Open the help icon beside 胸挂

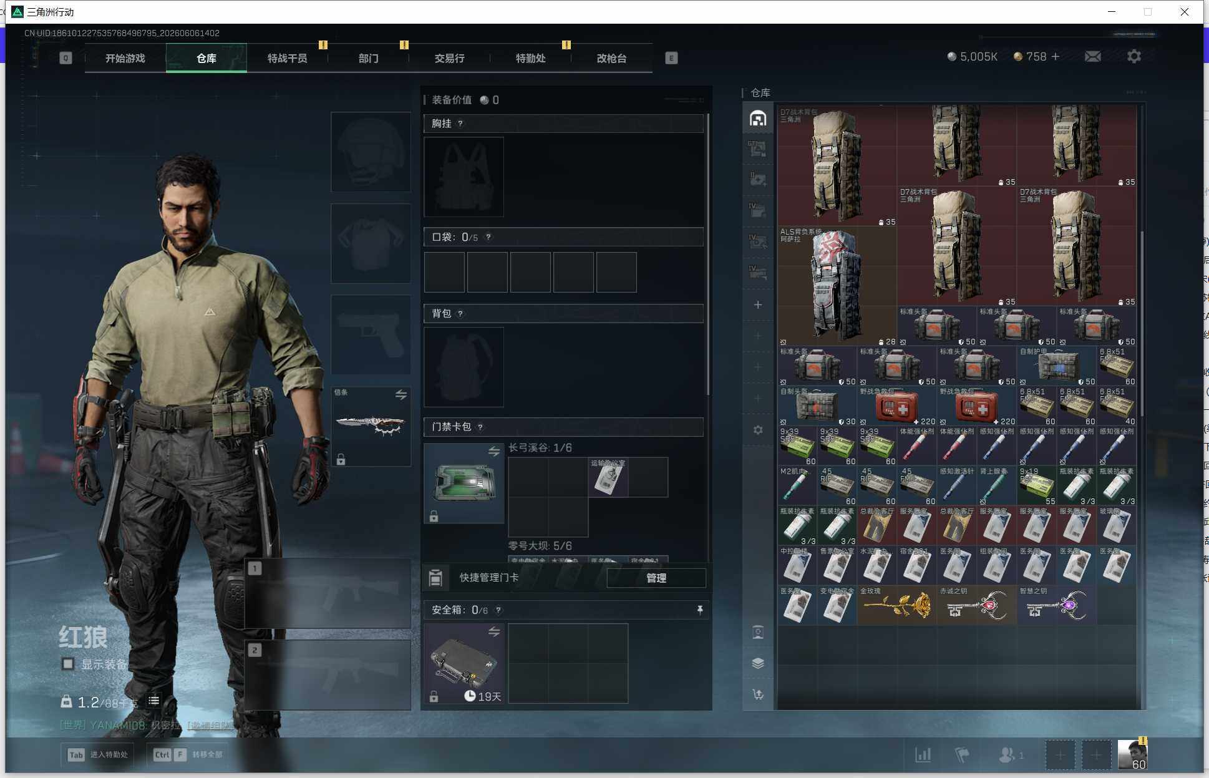(x=460, y=124)
